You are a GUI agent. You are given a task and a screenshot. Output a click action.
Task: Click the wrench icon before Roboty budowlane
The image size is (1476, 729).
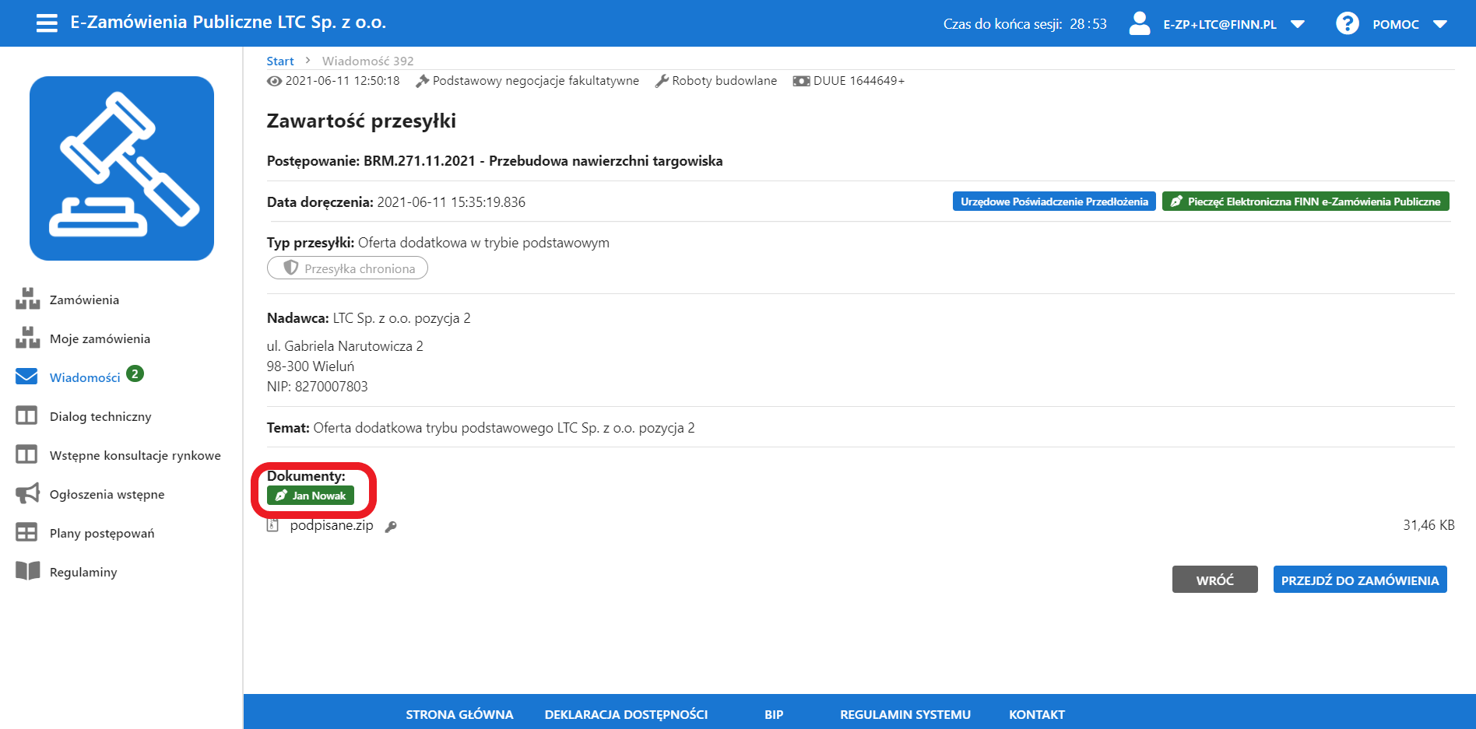point(662,81)
